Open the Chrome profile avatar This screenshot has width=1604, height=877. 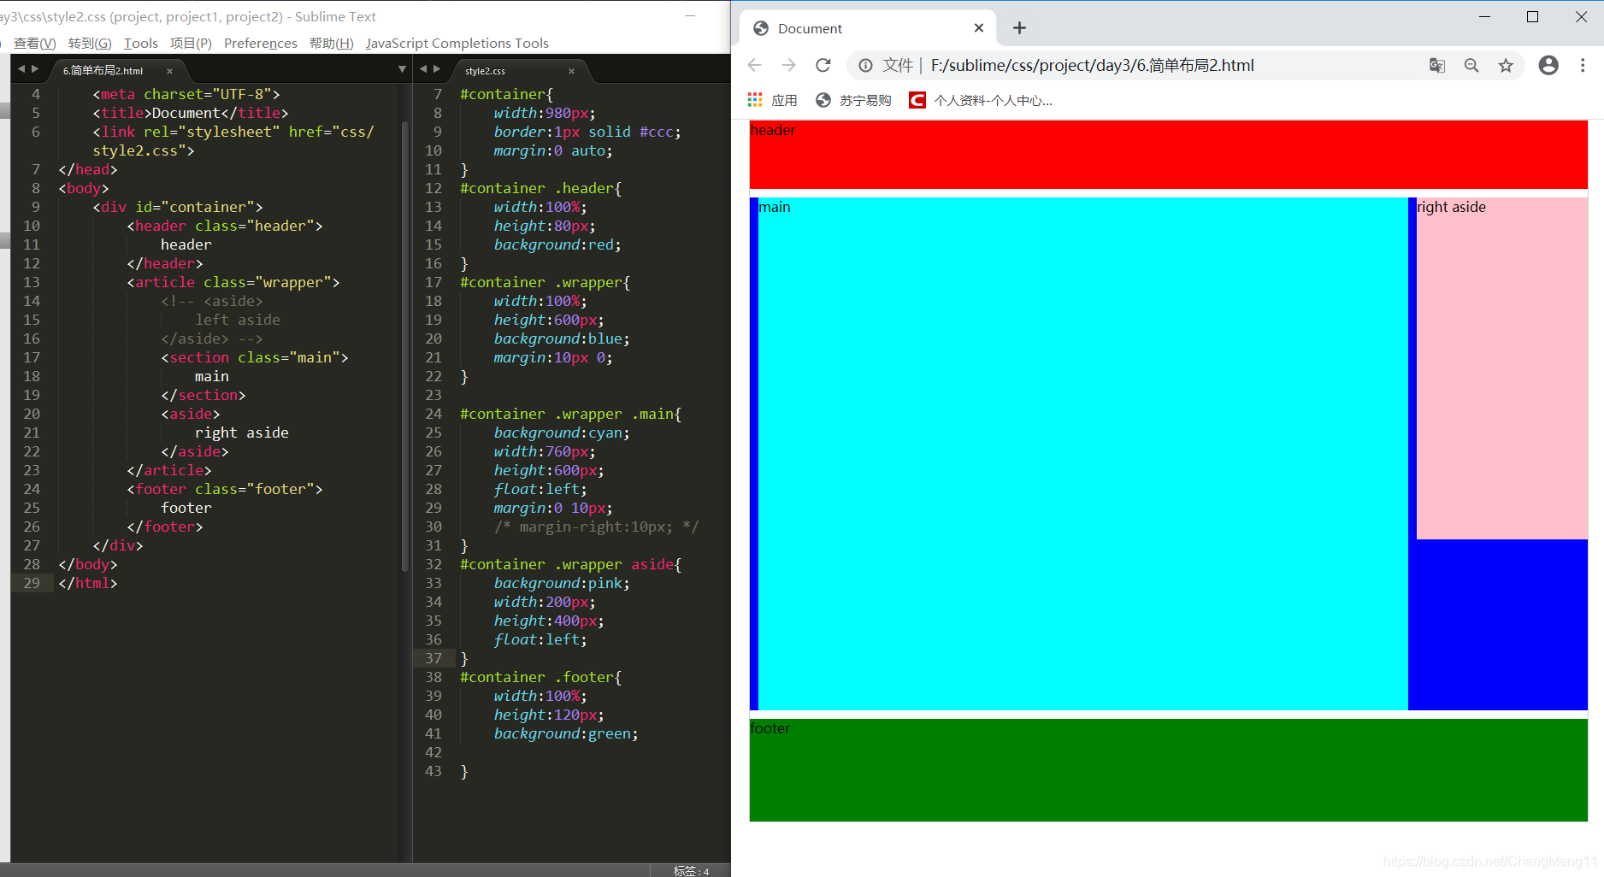tap(1548, 65)
